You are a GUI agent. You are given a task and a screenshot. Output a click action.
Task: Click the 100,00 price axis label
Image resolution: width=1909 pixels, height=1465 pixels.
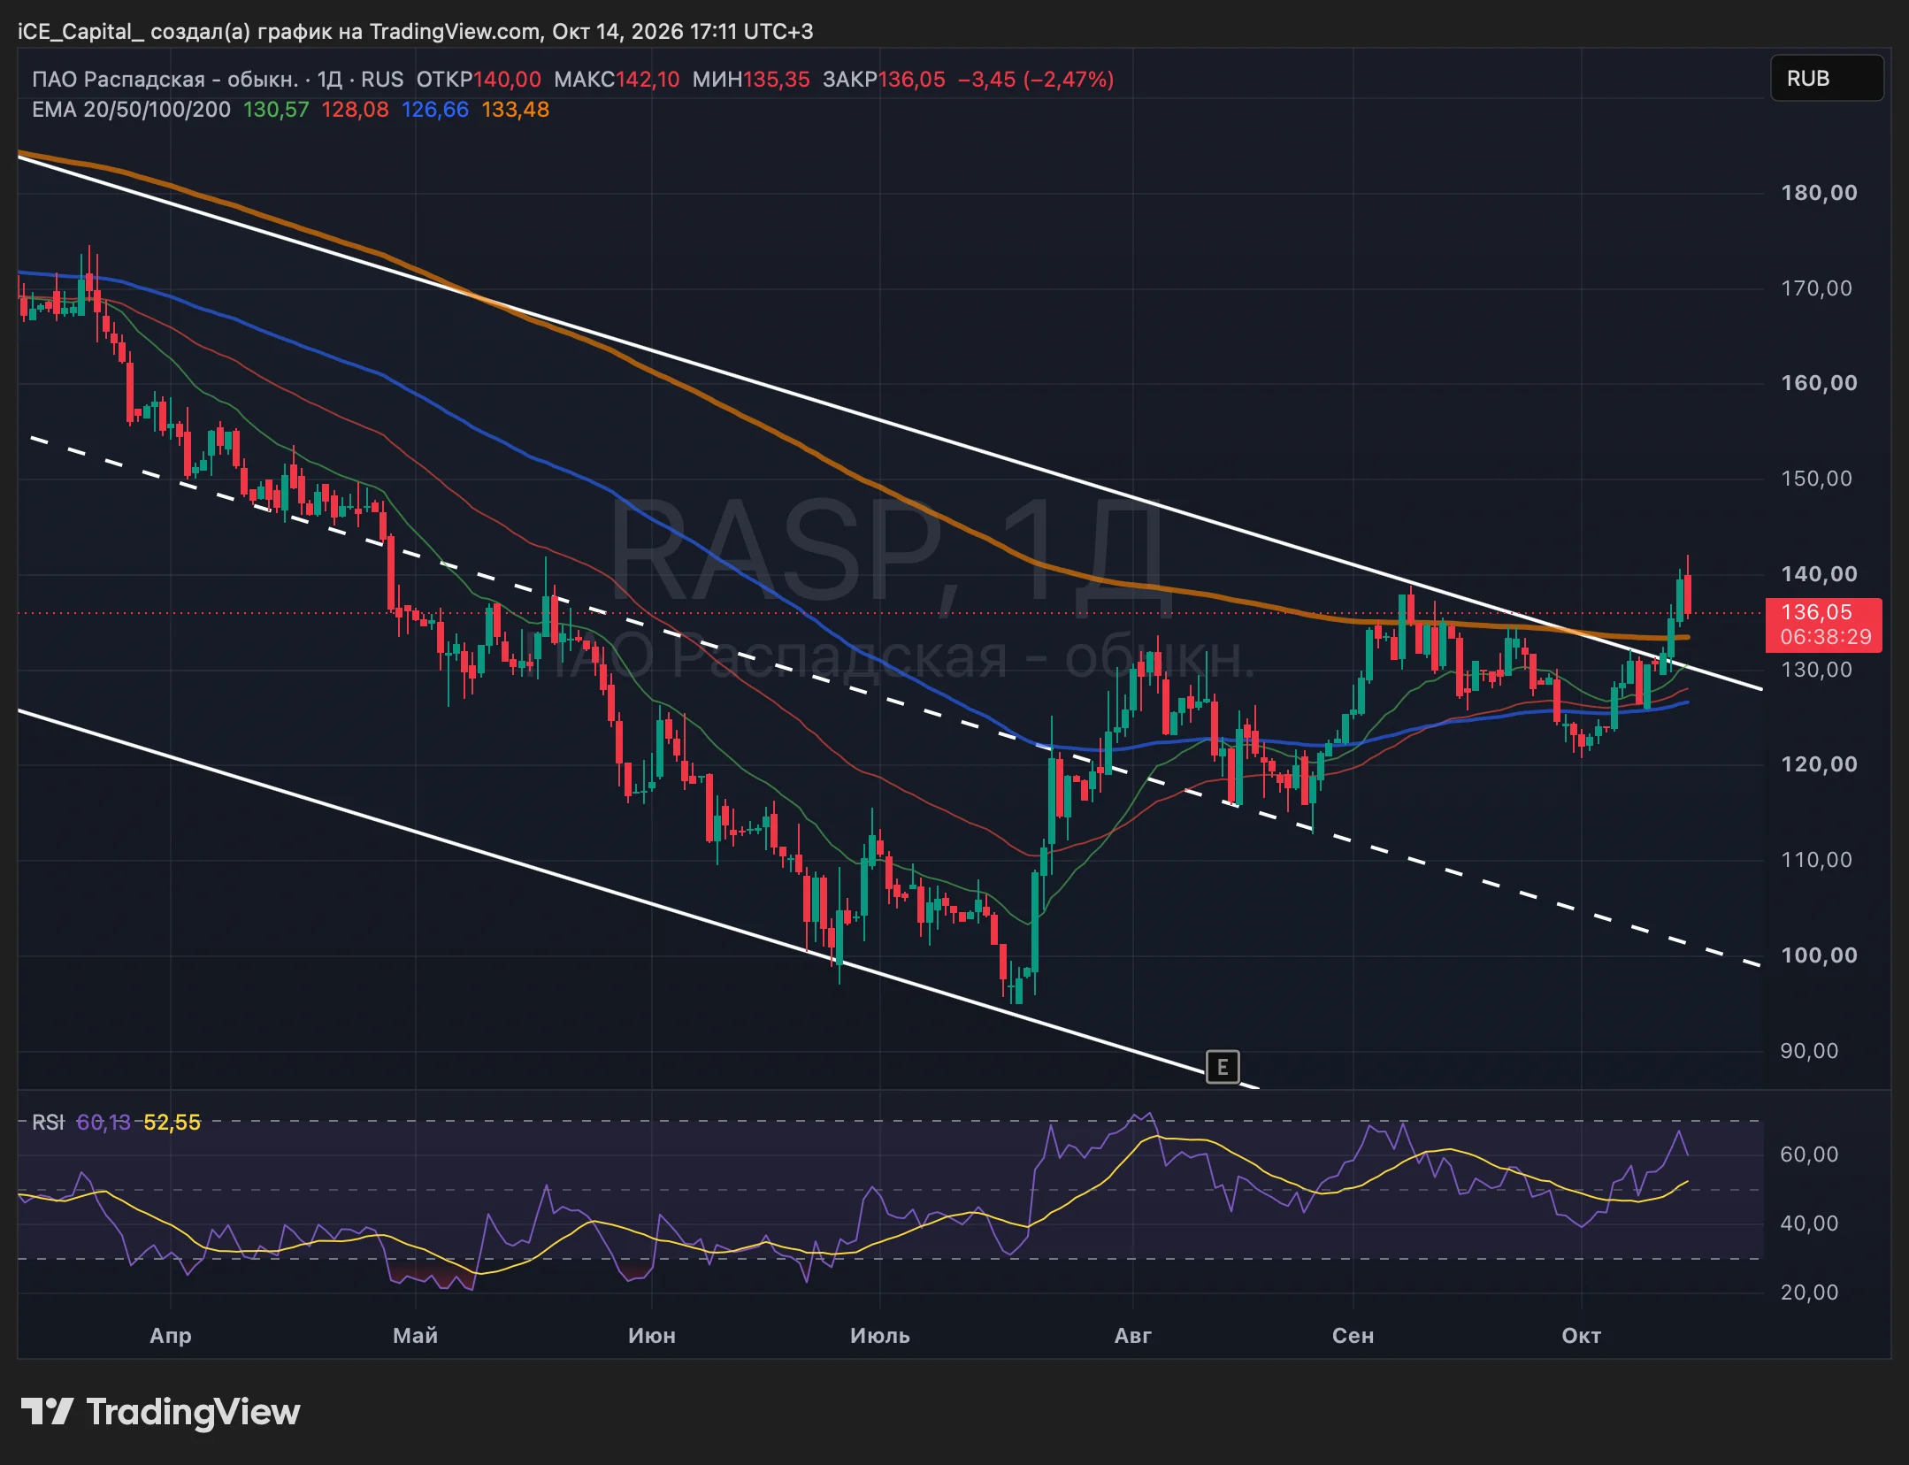point(1819,955)
